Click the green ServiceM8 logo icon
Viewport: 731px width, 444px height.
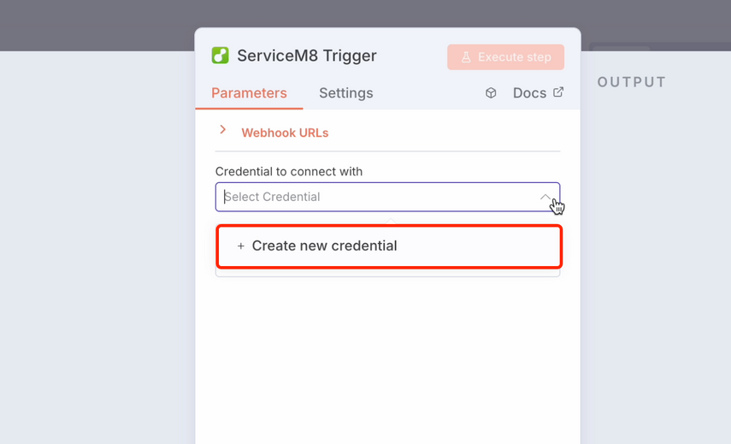pyautogui.click(x=220, y=56)
